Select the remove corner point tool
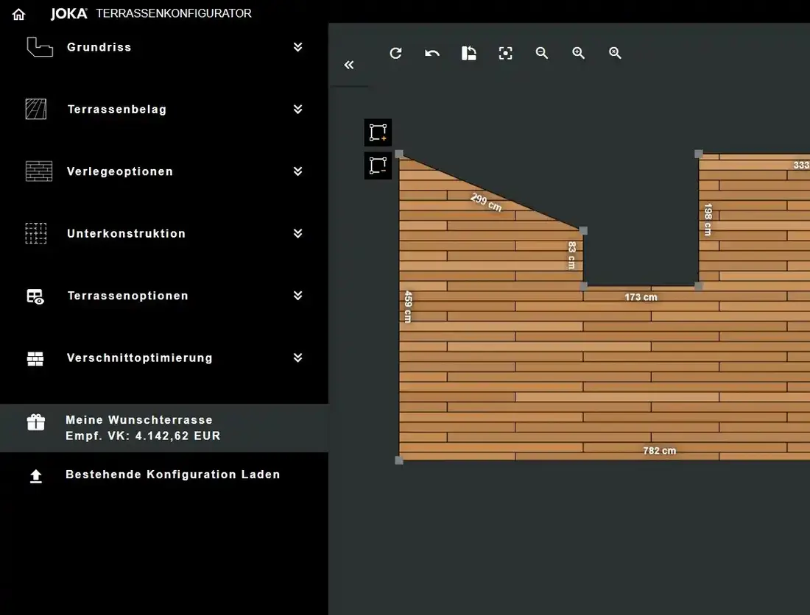 [378, 166]
